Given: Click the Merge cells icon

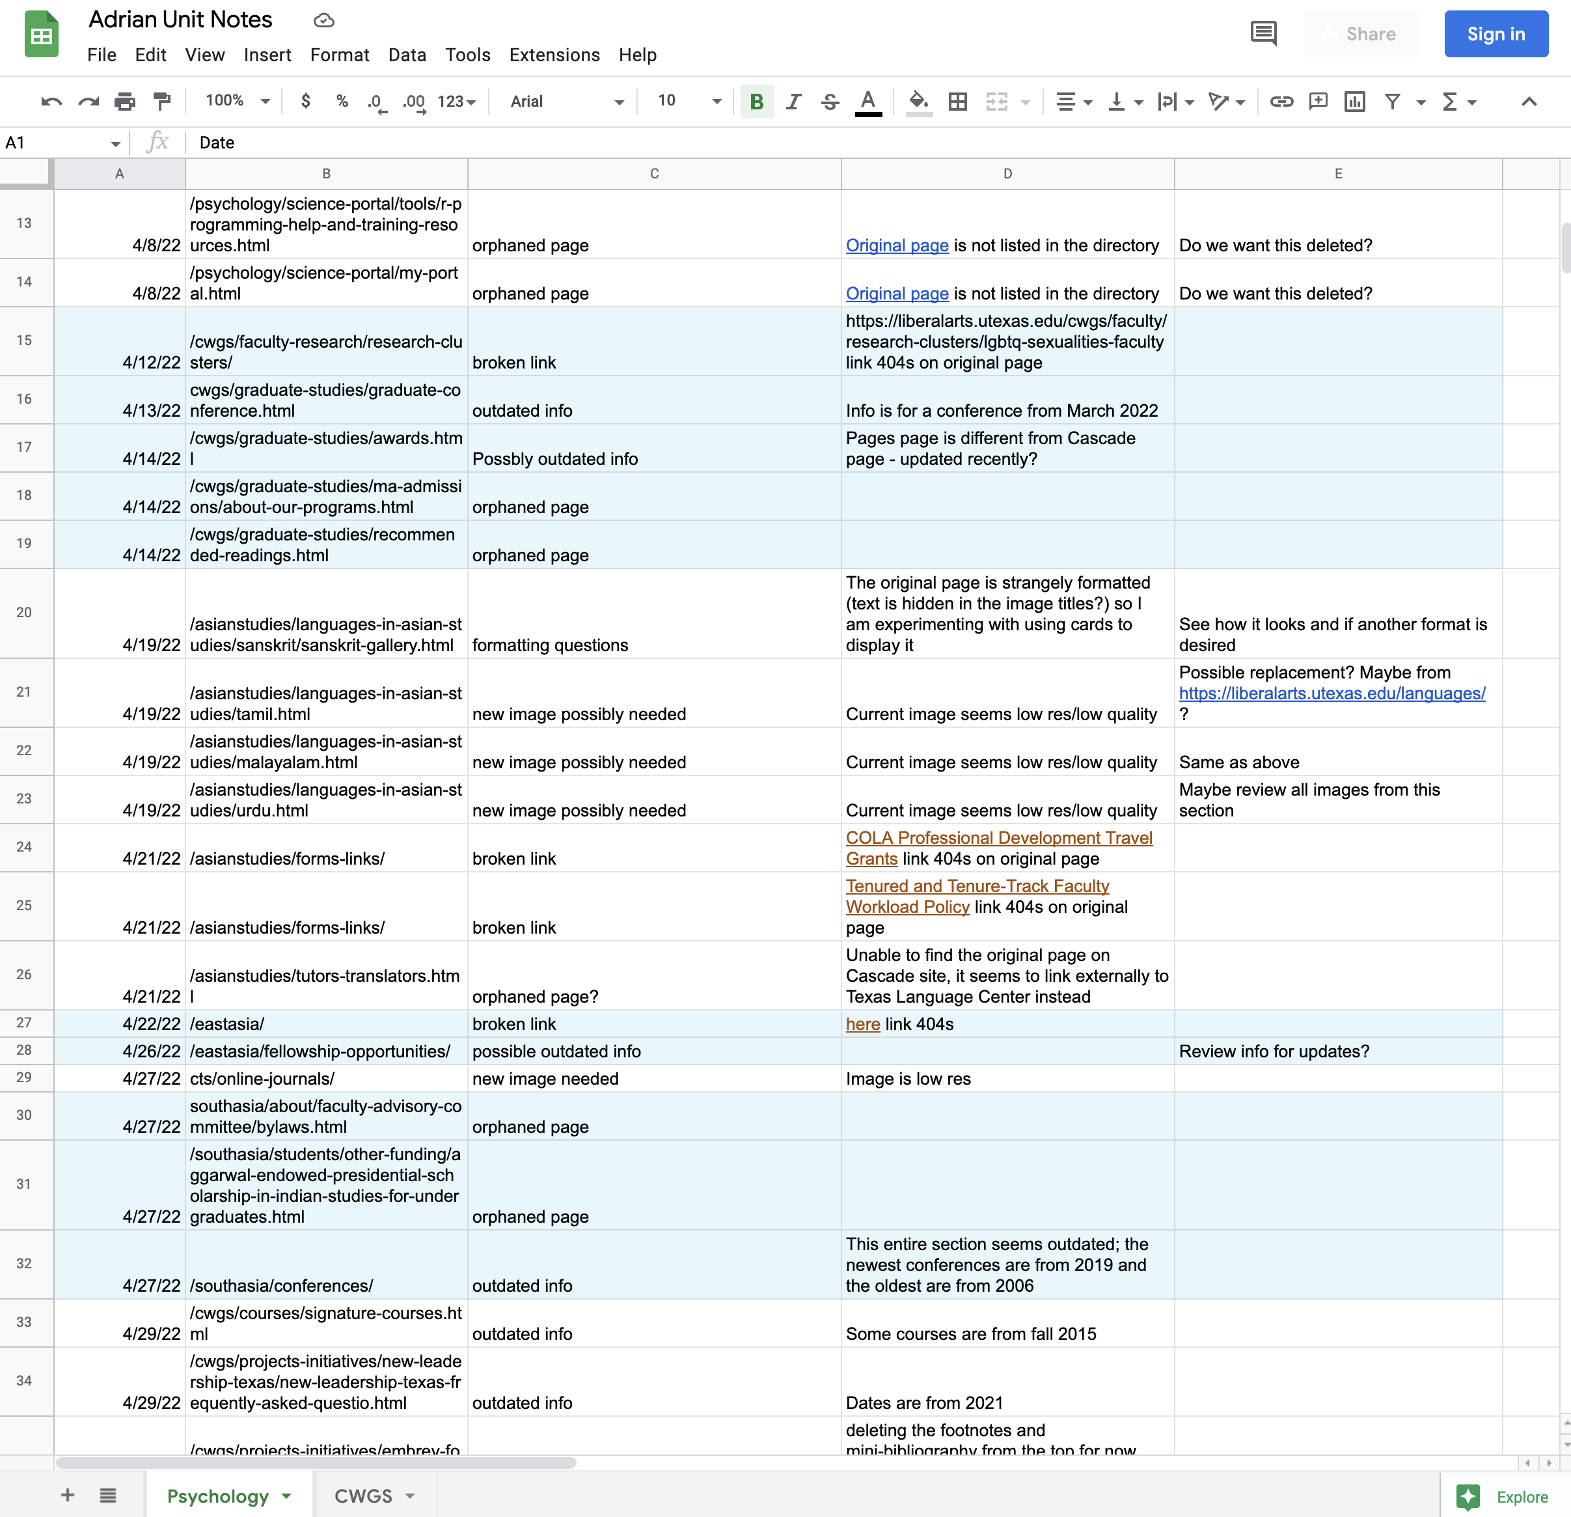Looking at the screenshot, I should tap(996, 102).
